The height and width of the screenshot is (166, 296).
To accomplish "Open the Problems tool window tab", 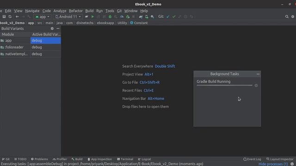I will (x=39, y=159).
